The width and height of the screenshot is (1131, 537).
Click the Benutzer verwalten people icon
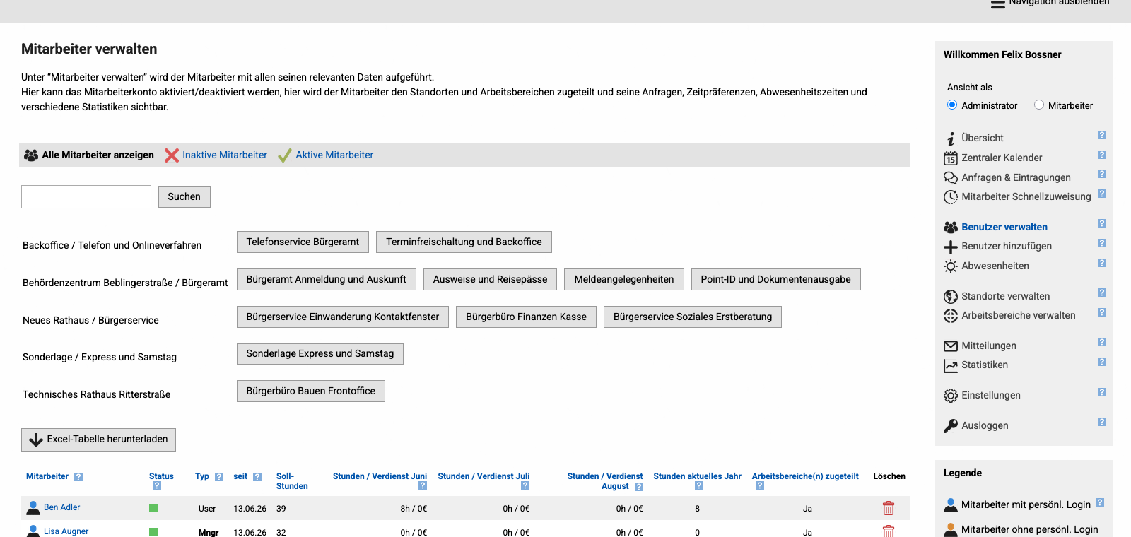pyautogui.click(x=951, y=228)
